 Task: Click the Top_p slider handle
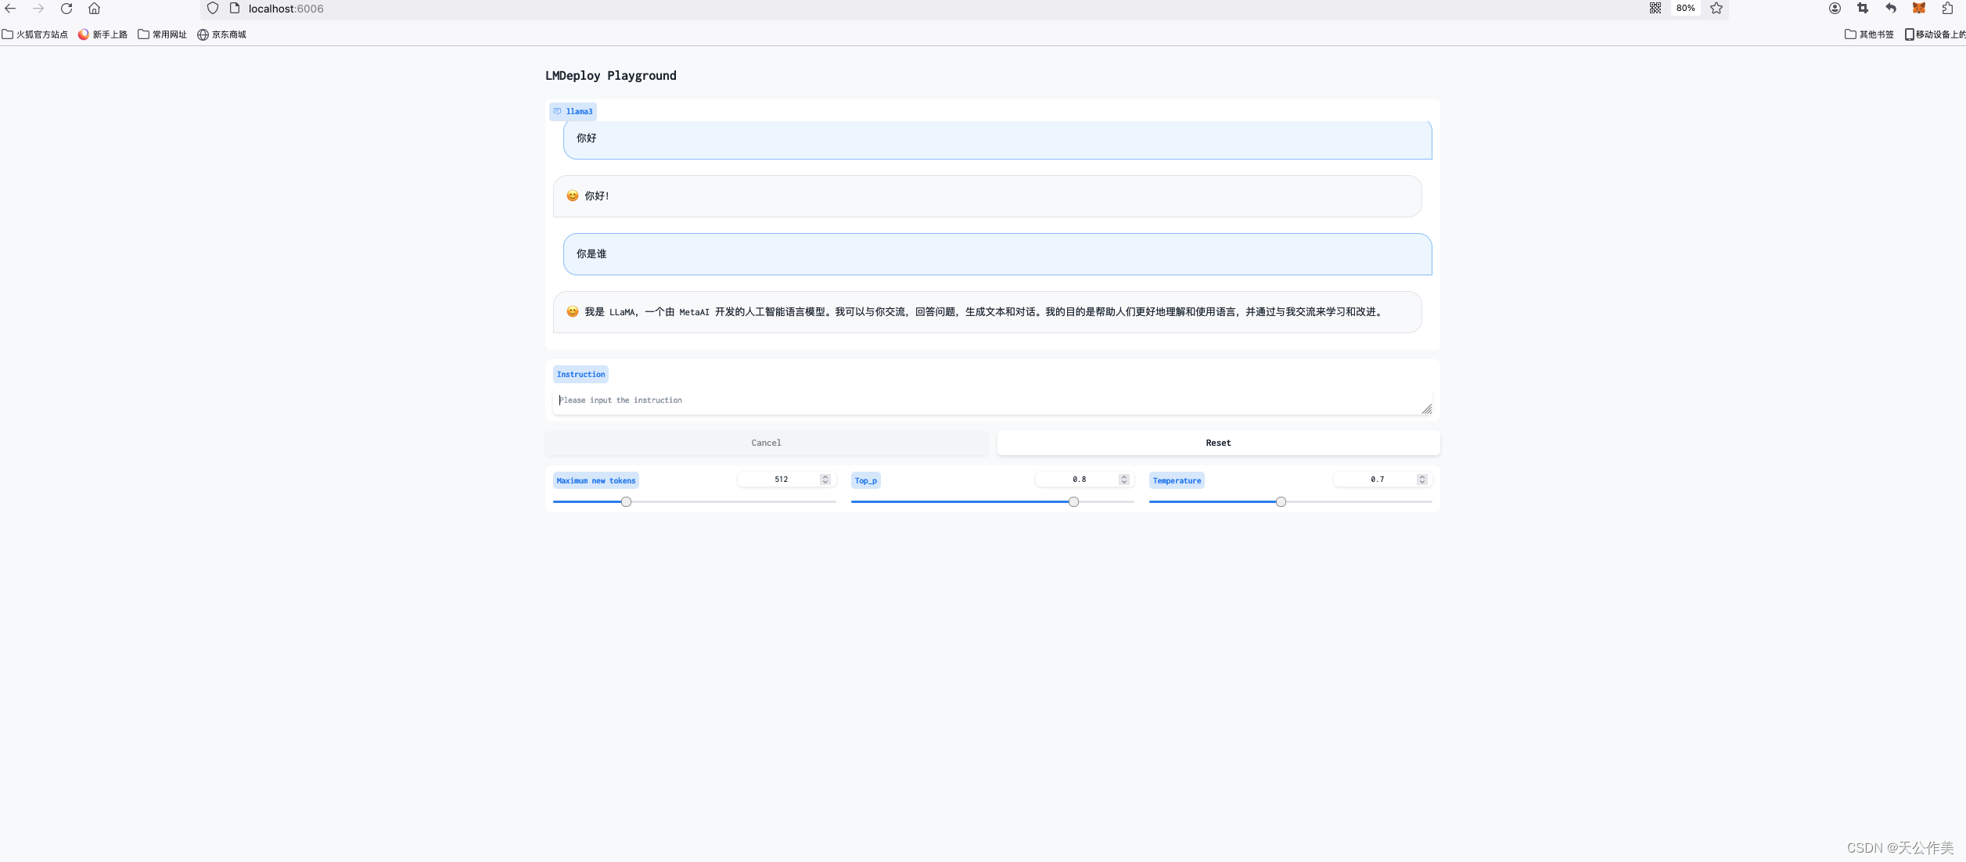coord(1073,502)
